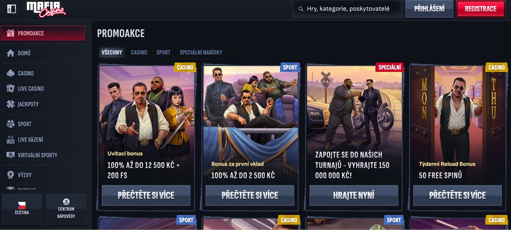This screenshot has width=511, height=230.
Task: Select the Speciální nabídky tab
Action: tap(201, 53)
